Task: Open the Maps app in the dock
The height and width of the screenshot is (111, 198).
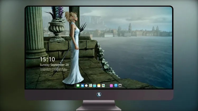Action: [x=91, y=86]
